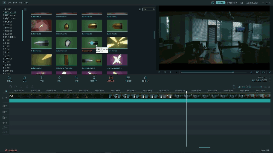Click zoom-to-fit timeline icon
The image size is (273, 153).
click(x=269, y=87)
